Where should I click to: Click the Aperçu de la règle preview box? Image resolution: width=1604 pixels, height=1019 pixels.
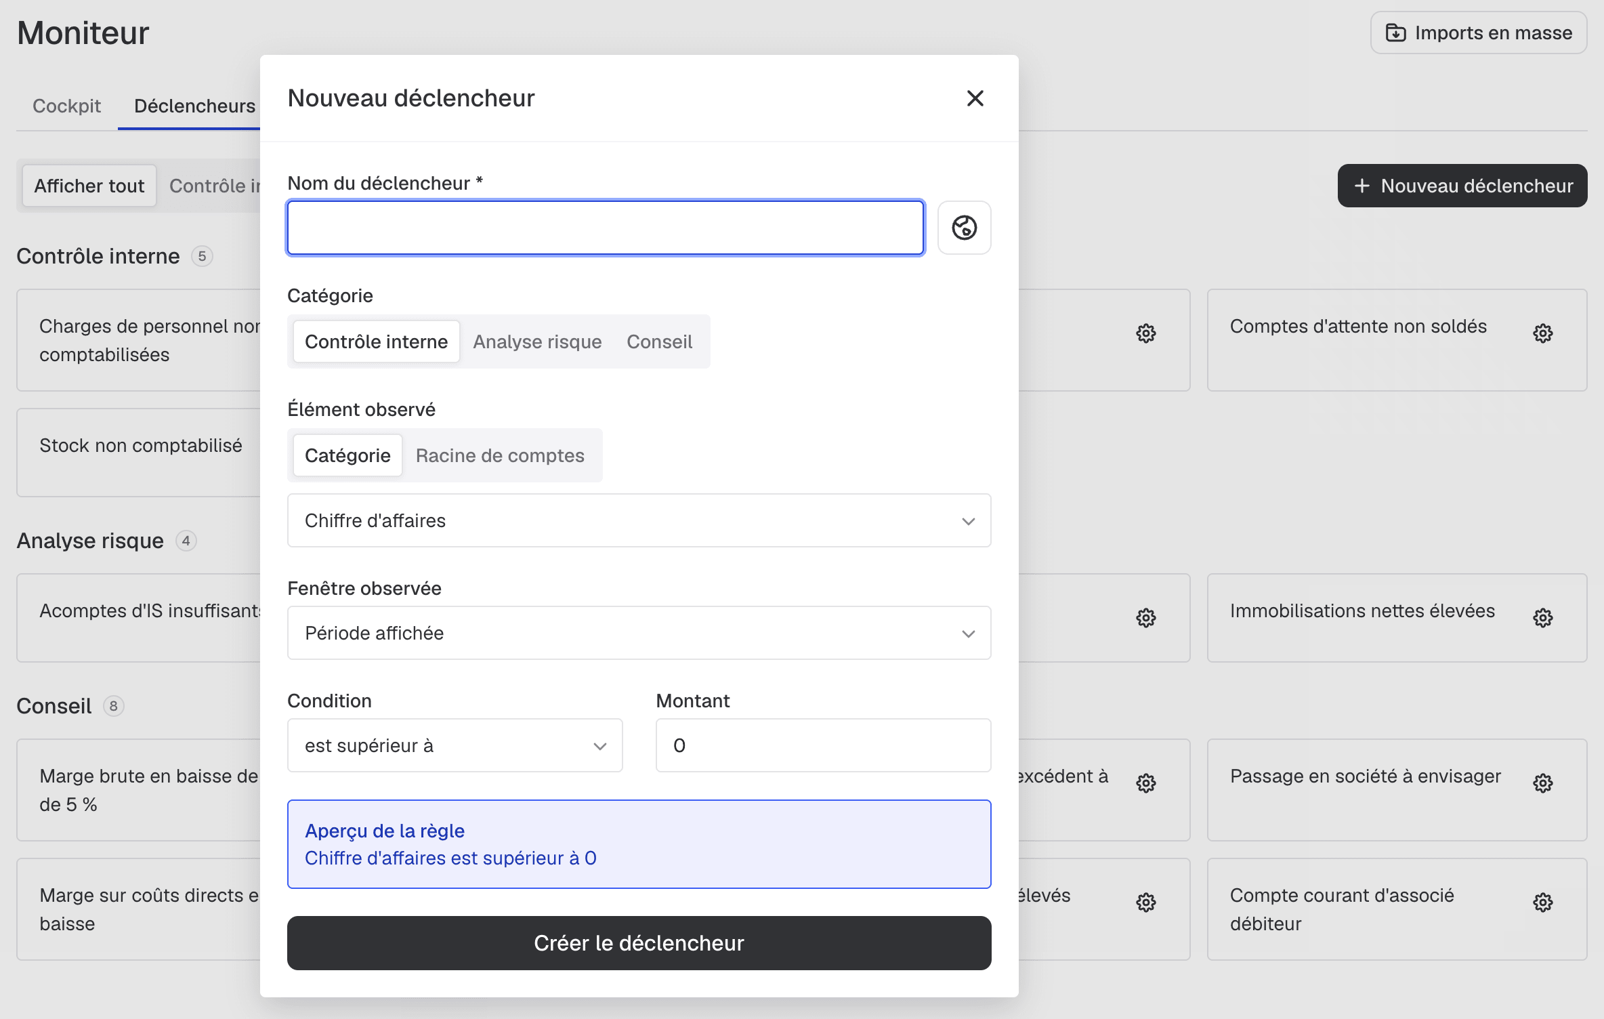click(639, 844)
